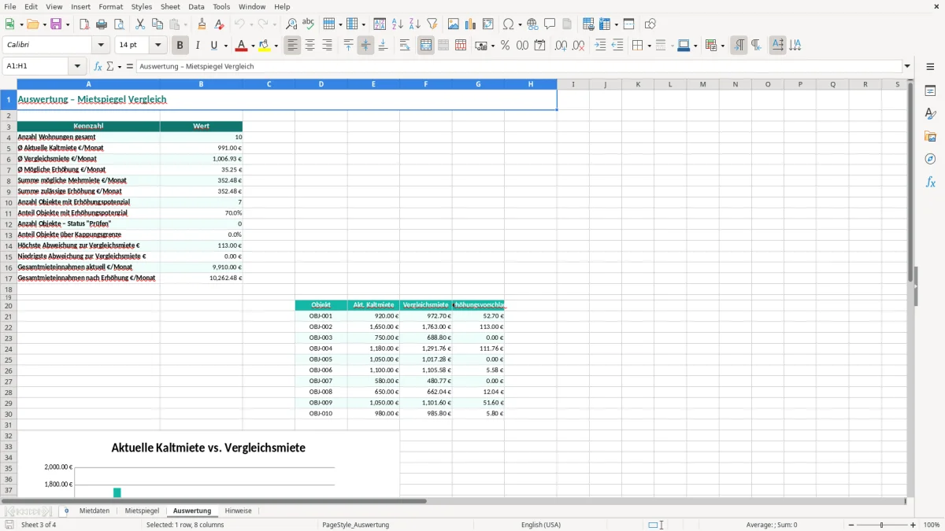
Task: Export directly as PDF
Action: [84, 24]
